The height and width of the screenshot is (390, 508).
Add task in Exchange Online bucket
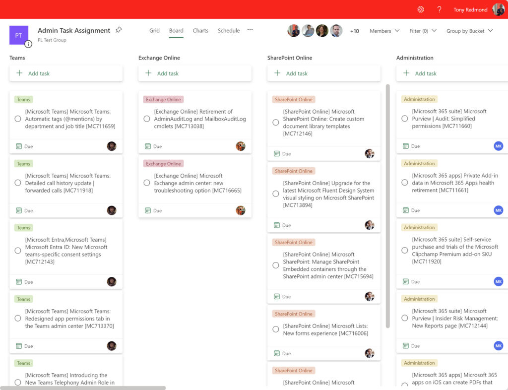click(x=194, y=73)
